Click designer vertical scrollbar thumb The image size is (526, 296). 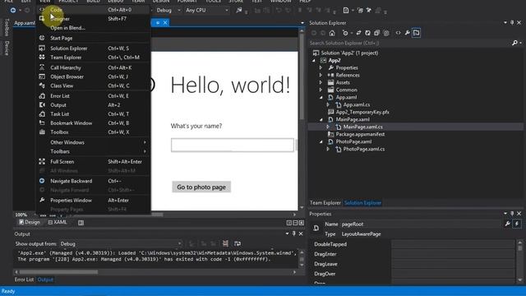(x=302, y=76)
